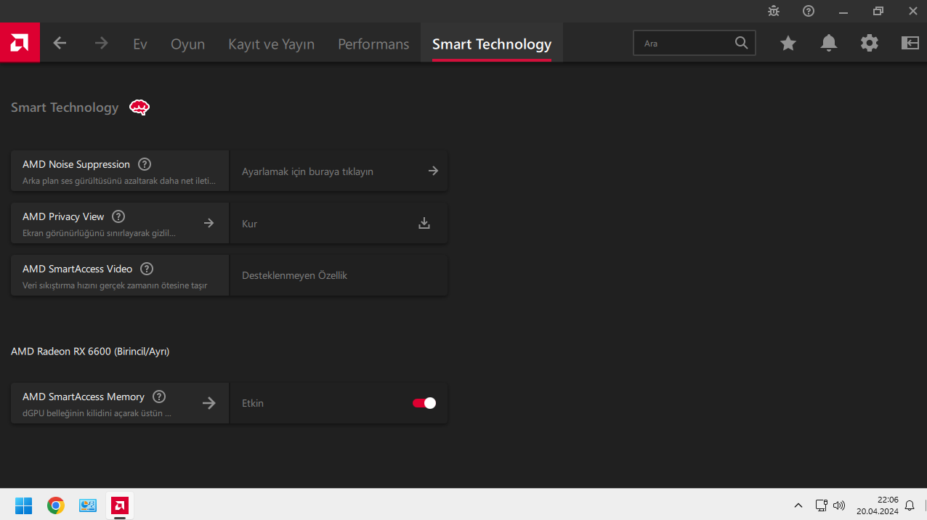Viewport: 927px width, 520px height.
Task: Minimize the AMD Software window
Action: click(x=843, y=11)
